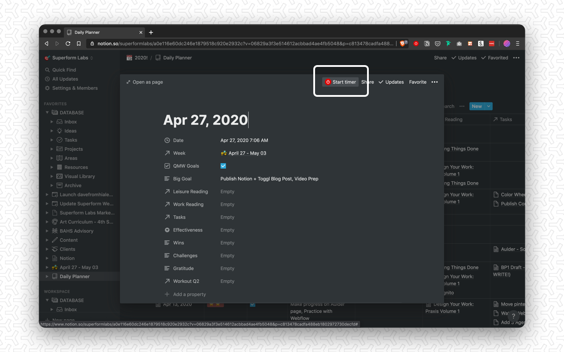Bookmark this page in the browser

tap(78, 44)
